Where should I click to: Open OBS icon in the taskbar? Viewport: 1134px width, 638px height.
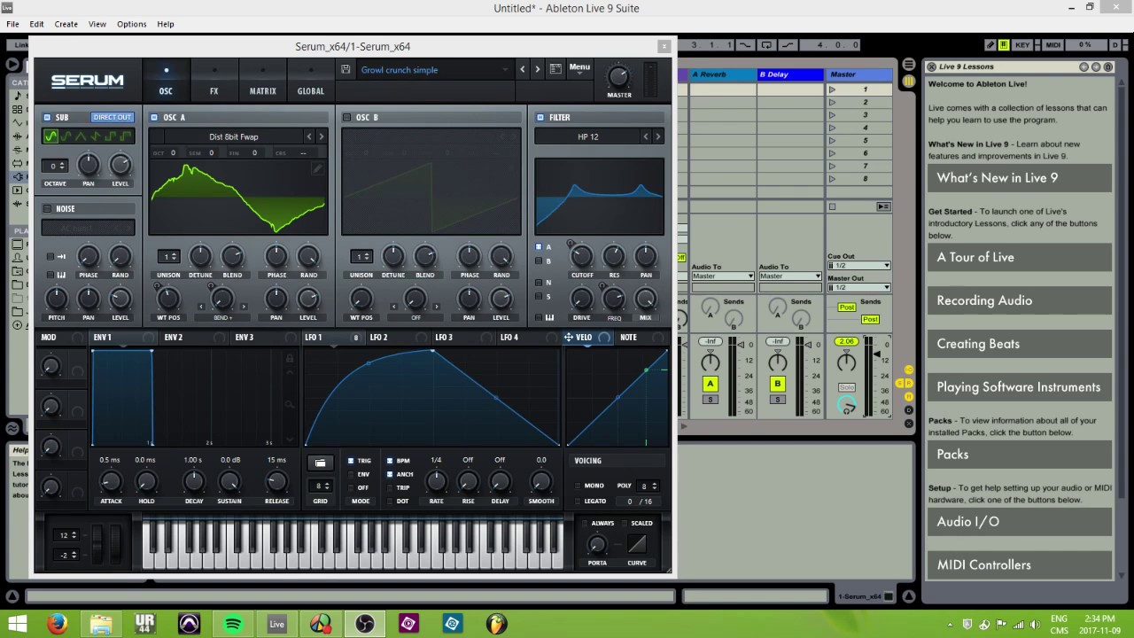[364, 624]
